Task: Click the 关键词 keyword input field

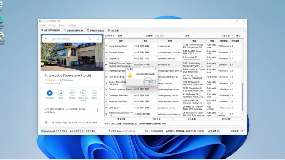Action: point(167,36)
